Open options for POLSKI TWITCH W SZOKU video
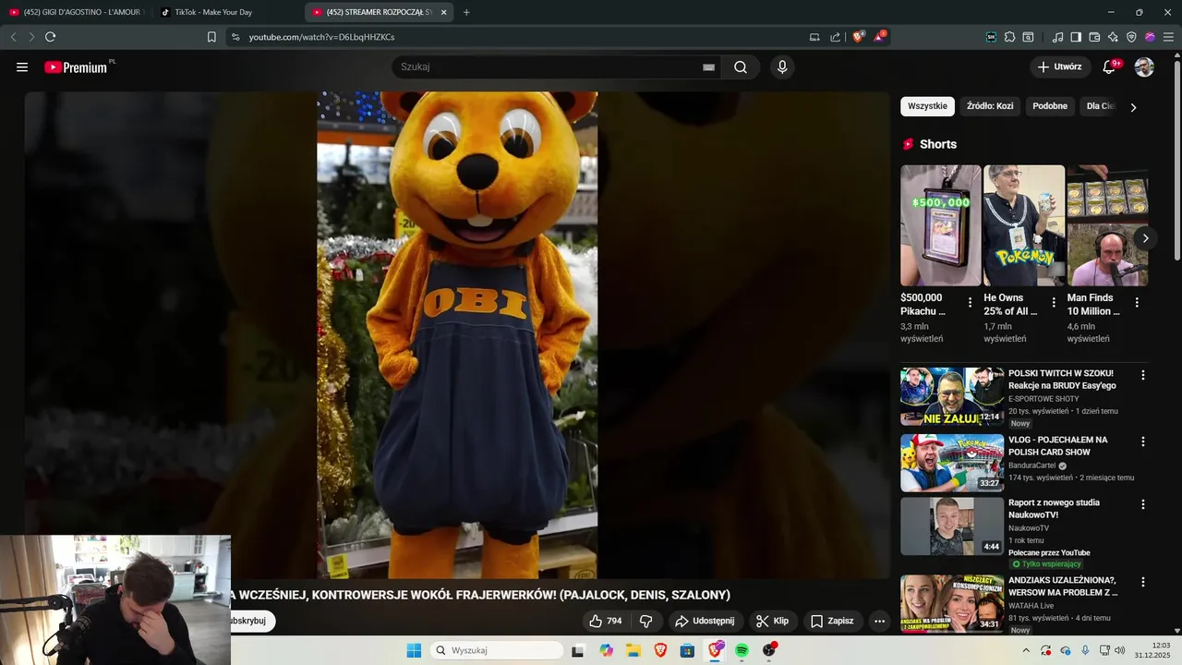The width and height of the screenshot is (1182, 665). click(x=1143, y=375)
